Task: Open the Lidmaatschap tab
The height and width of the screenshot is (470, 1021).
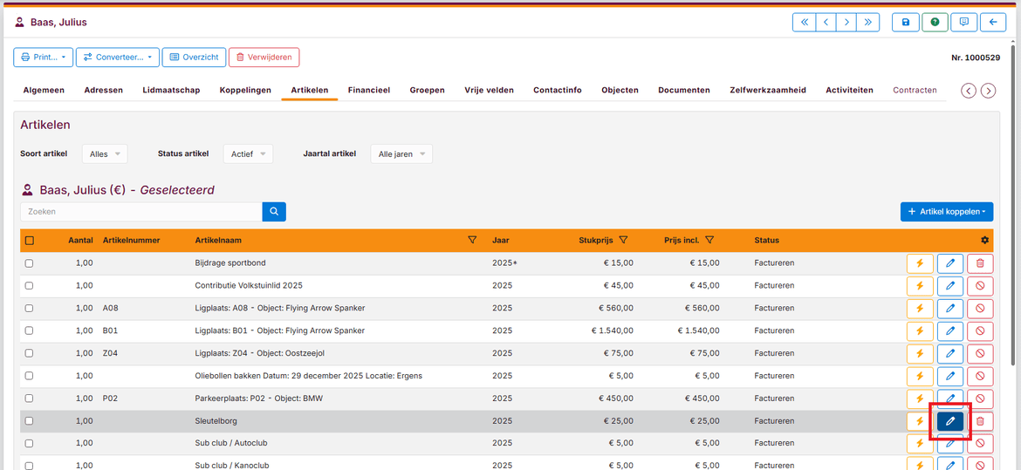Action: pyautogui.click(x=171, y=90)
